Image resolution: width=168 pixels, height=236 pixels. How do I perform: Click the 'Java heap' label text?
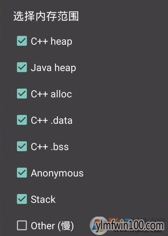click(53, 68)
